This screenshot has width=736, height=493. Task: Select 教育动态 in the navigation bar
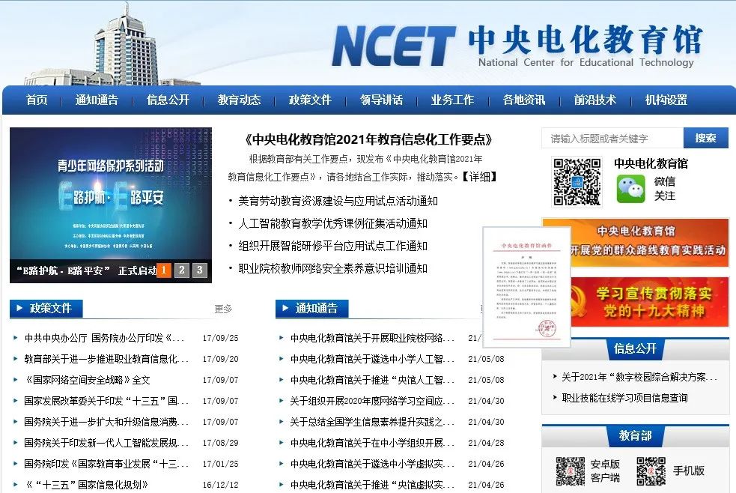(x=239, y=100)
